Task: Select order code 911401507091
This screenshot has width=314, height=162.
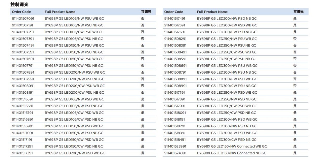Action: (23, 19)
